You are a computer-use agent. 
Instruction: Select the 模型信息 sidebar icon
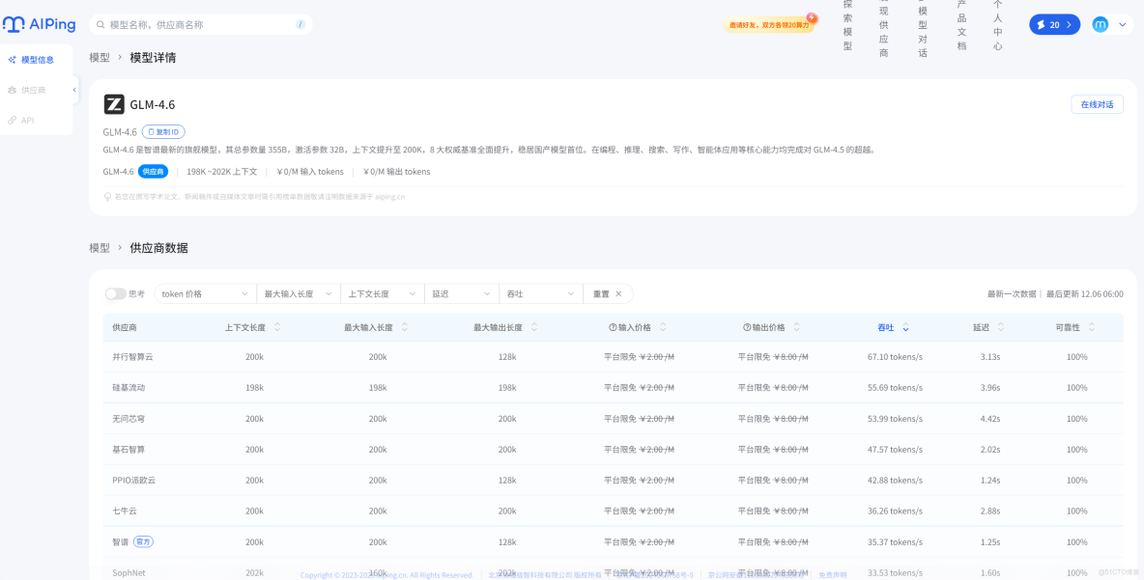12,60
